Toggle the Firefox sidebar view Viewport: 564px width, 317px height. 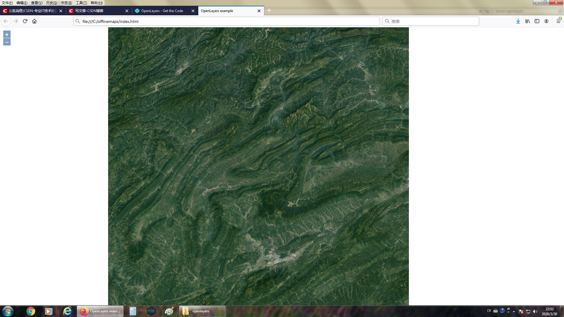pyautogui.click(x=537, y=21)
